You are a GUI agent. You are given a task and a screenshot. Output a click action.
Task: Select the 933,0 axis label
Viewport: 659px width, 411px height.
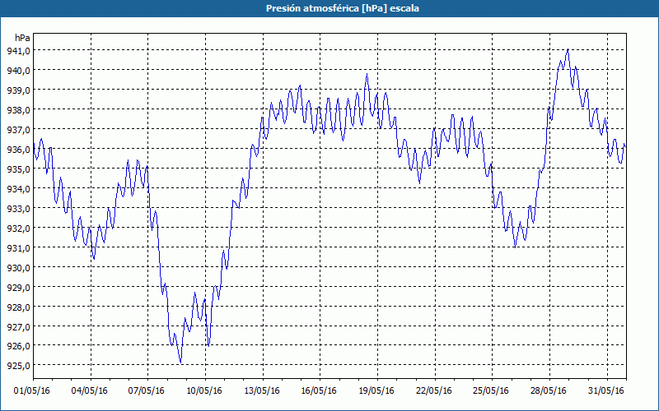18,209
